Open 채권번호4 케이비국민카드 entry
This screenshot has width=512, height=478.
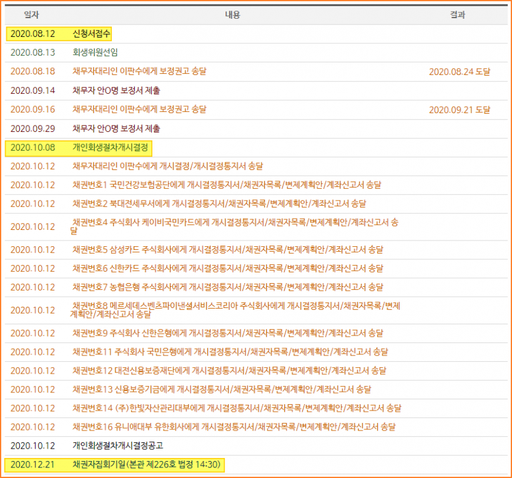click(234, 226)
